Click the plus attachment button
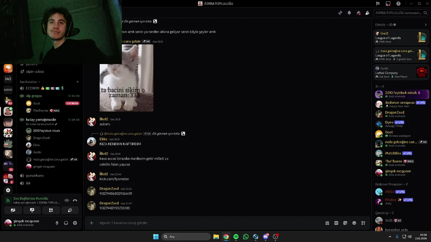Screen dimensions: 431x242 click(91, 223)
